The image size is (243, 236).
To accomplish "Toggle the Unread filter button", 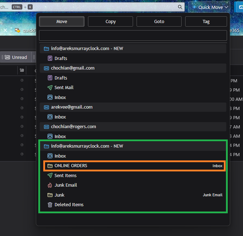I will 16,57.
